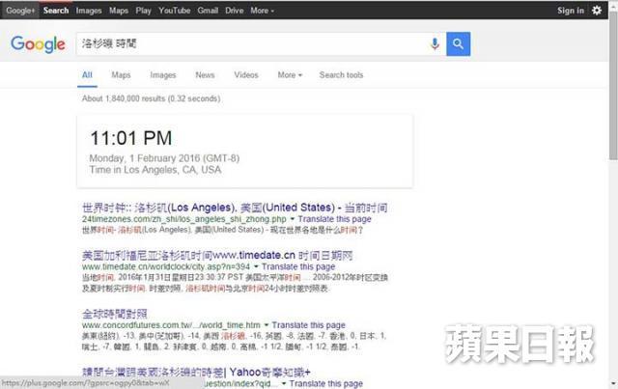
Task: Click Translate this page for concordfutures result
Action: pos(309,325)
